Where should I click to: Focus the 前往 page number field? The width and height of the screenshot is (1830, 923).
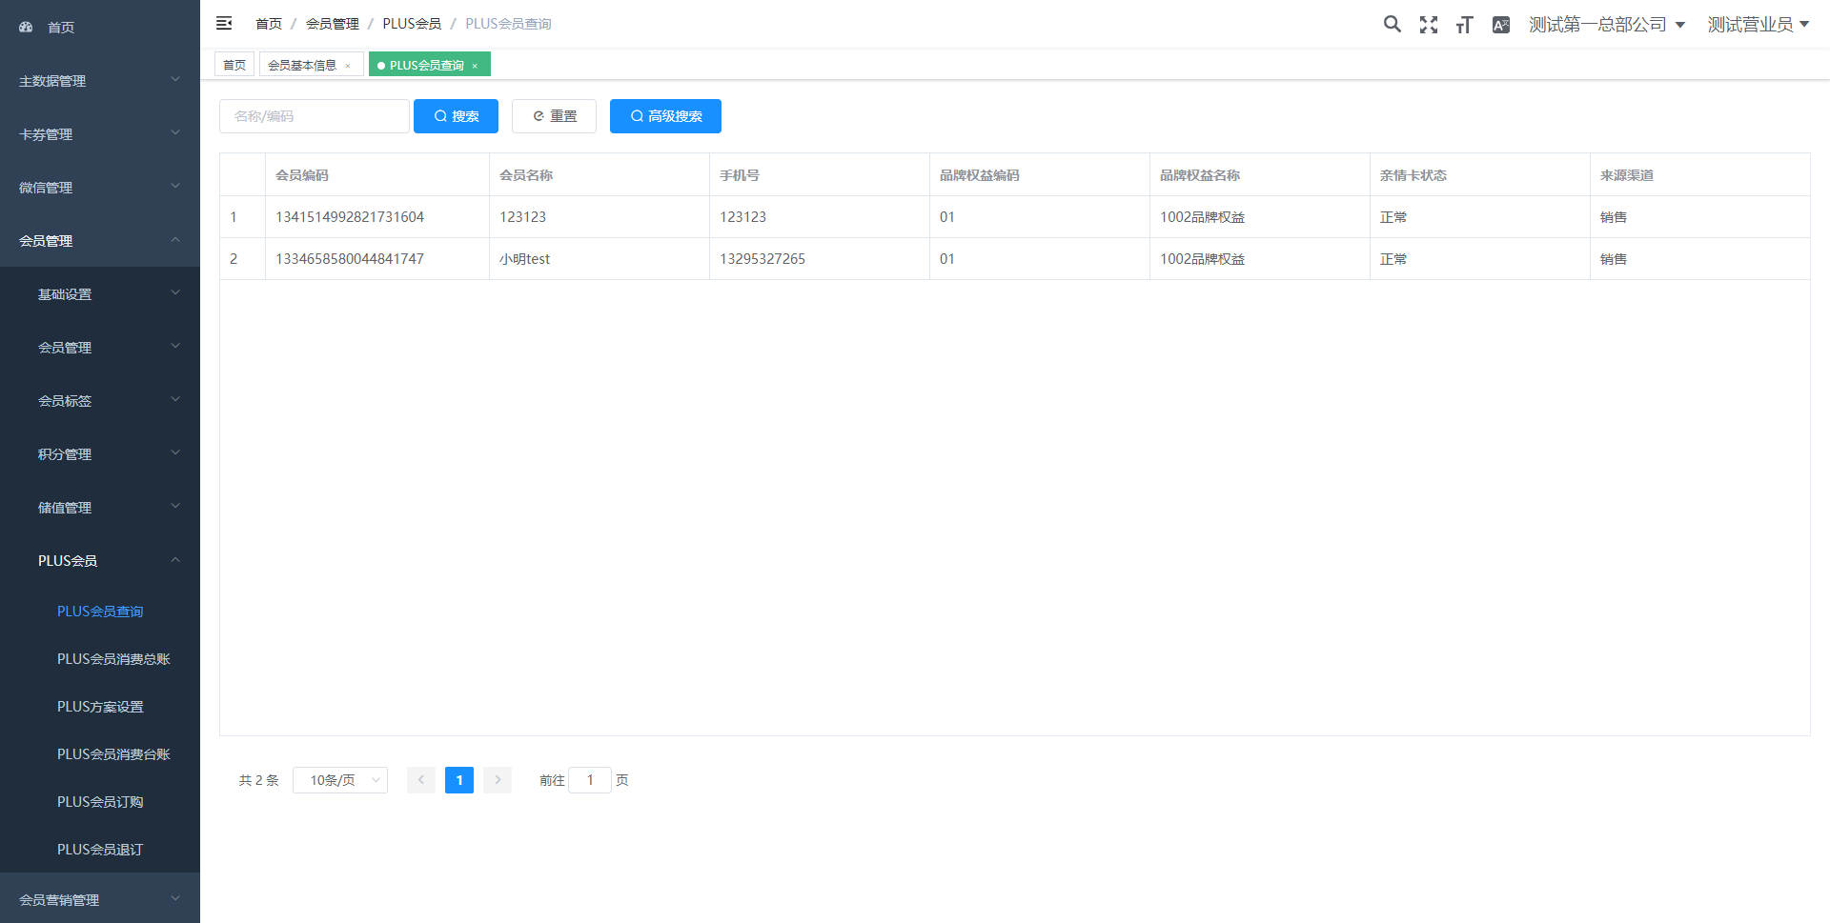click(x=590, y=780)
